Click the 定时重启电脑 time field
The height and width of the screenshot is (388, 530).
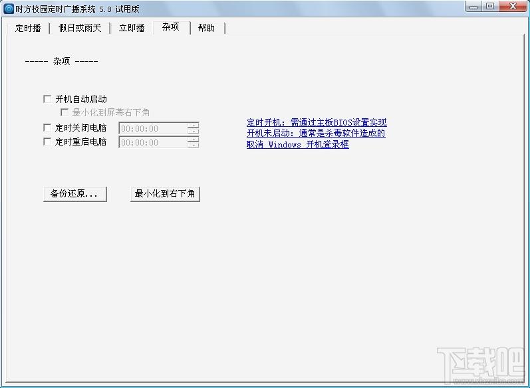click(153, 142)
